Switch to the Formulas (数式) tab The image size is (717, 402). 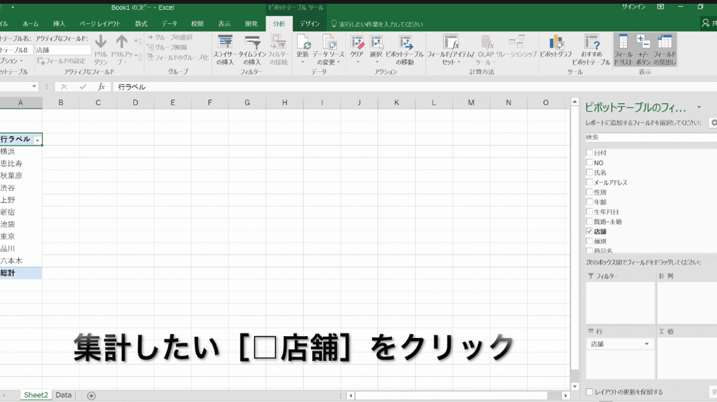141,23
